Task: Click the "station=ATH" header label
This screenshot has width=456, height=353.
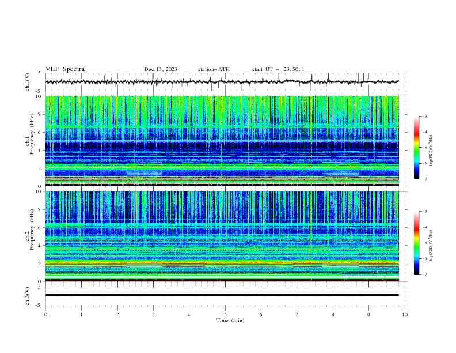Action: tap(214, 69)
